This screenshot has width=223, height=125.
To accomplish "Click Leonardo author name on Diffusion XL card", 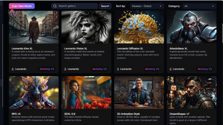I will (126, 69).
